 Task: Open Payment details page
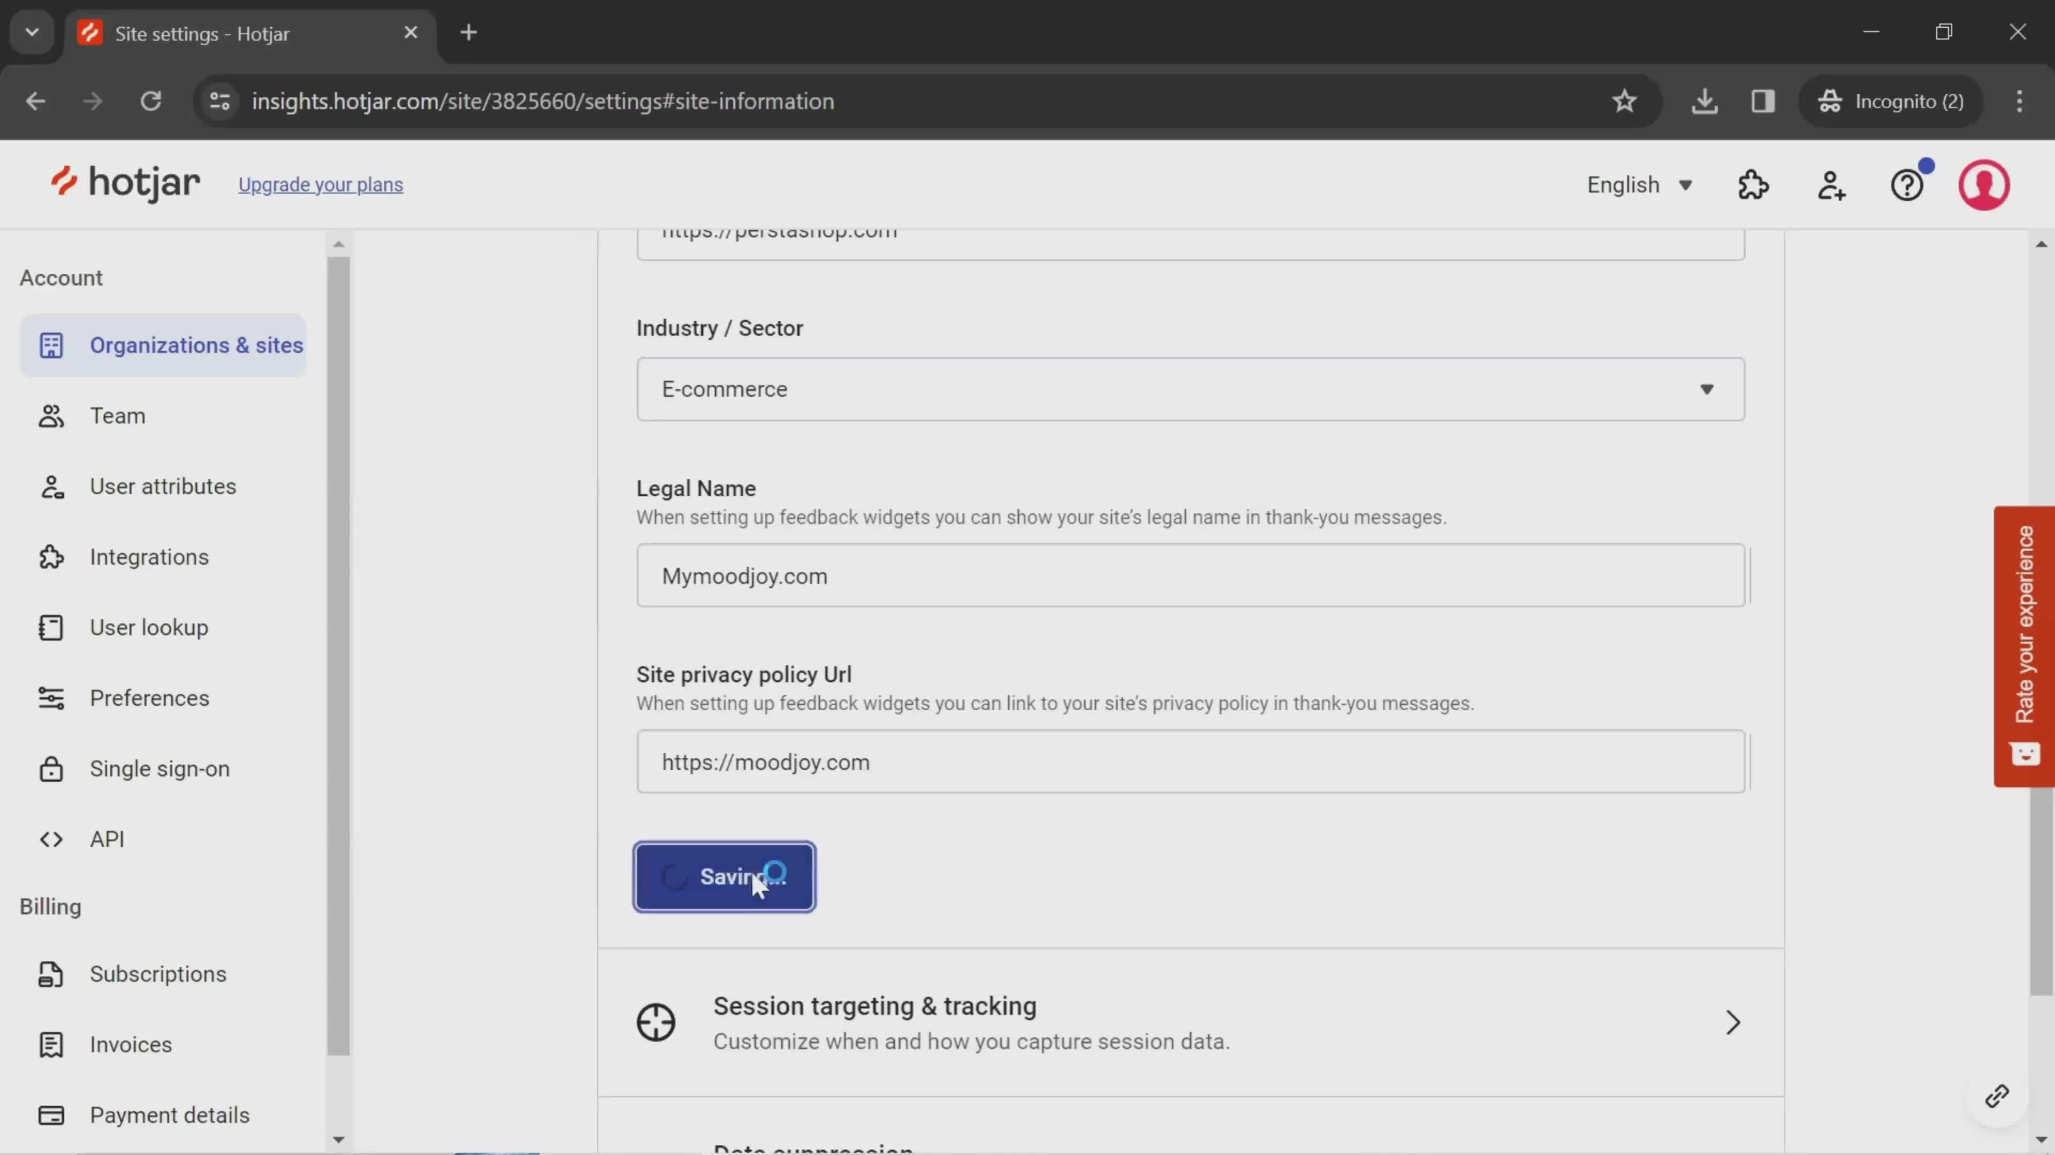[169, 1115]
